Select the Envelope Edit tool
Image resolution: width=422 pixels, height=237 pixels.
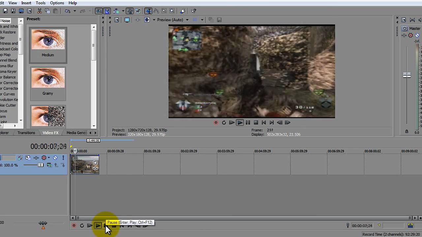click(x=156, y=11)
